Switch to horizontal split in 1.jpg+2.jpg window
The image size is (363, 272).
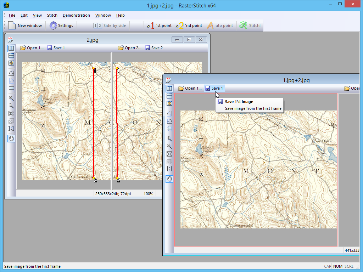point(169,96)
